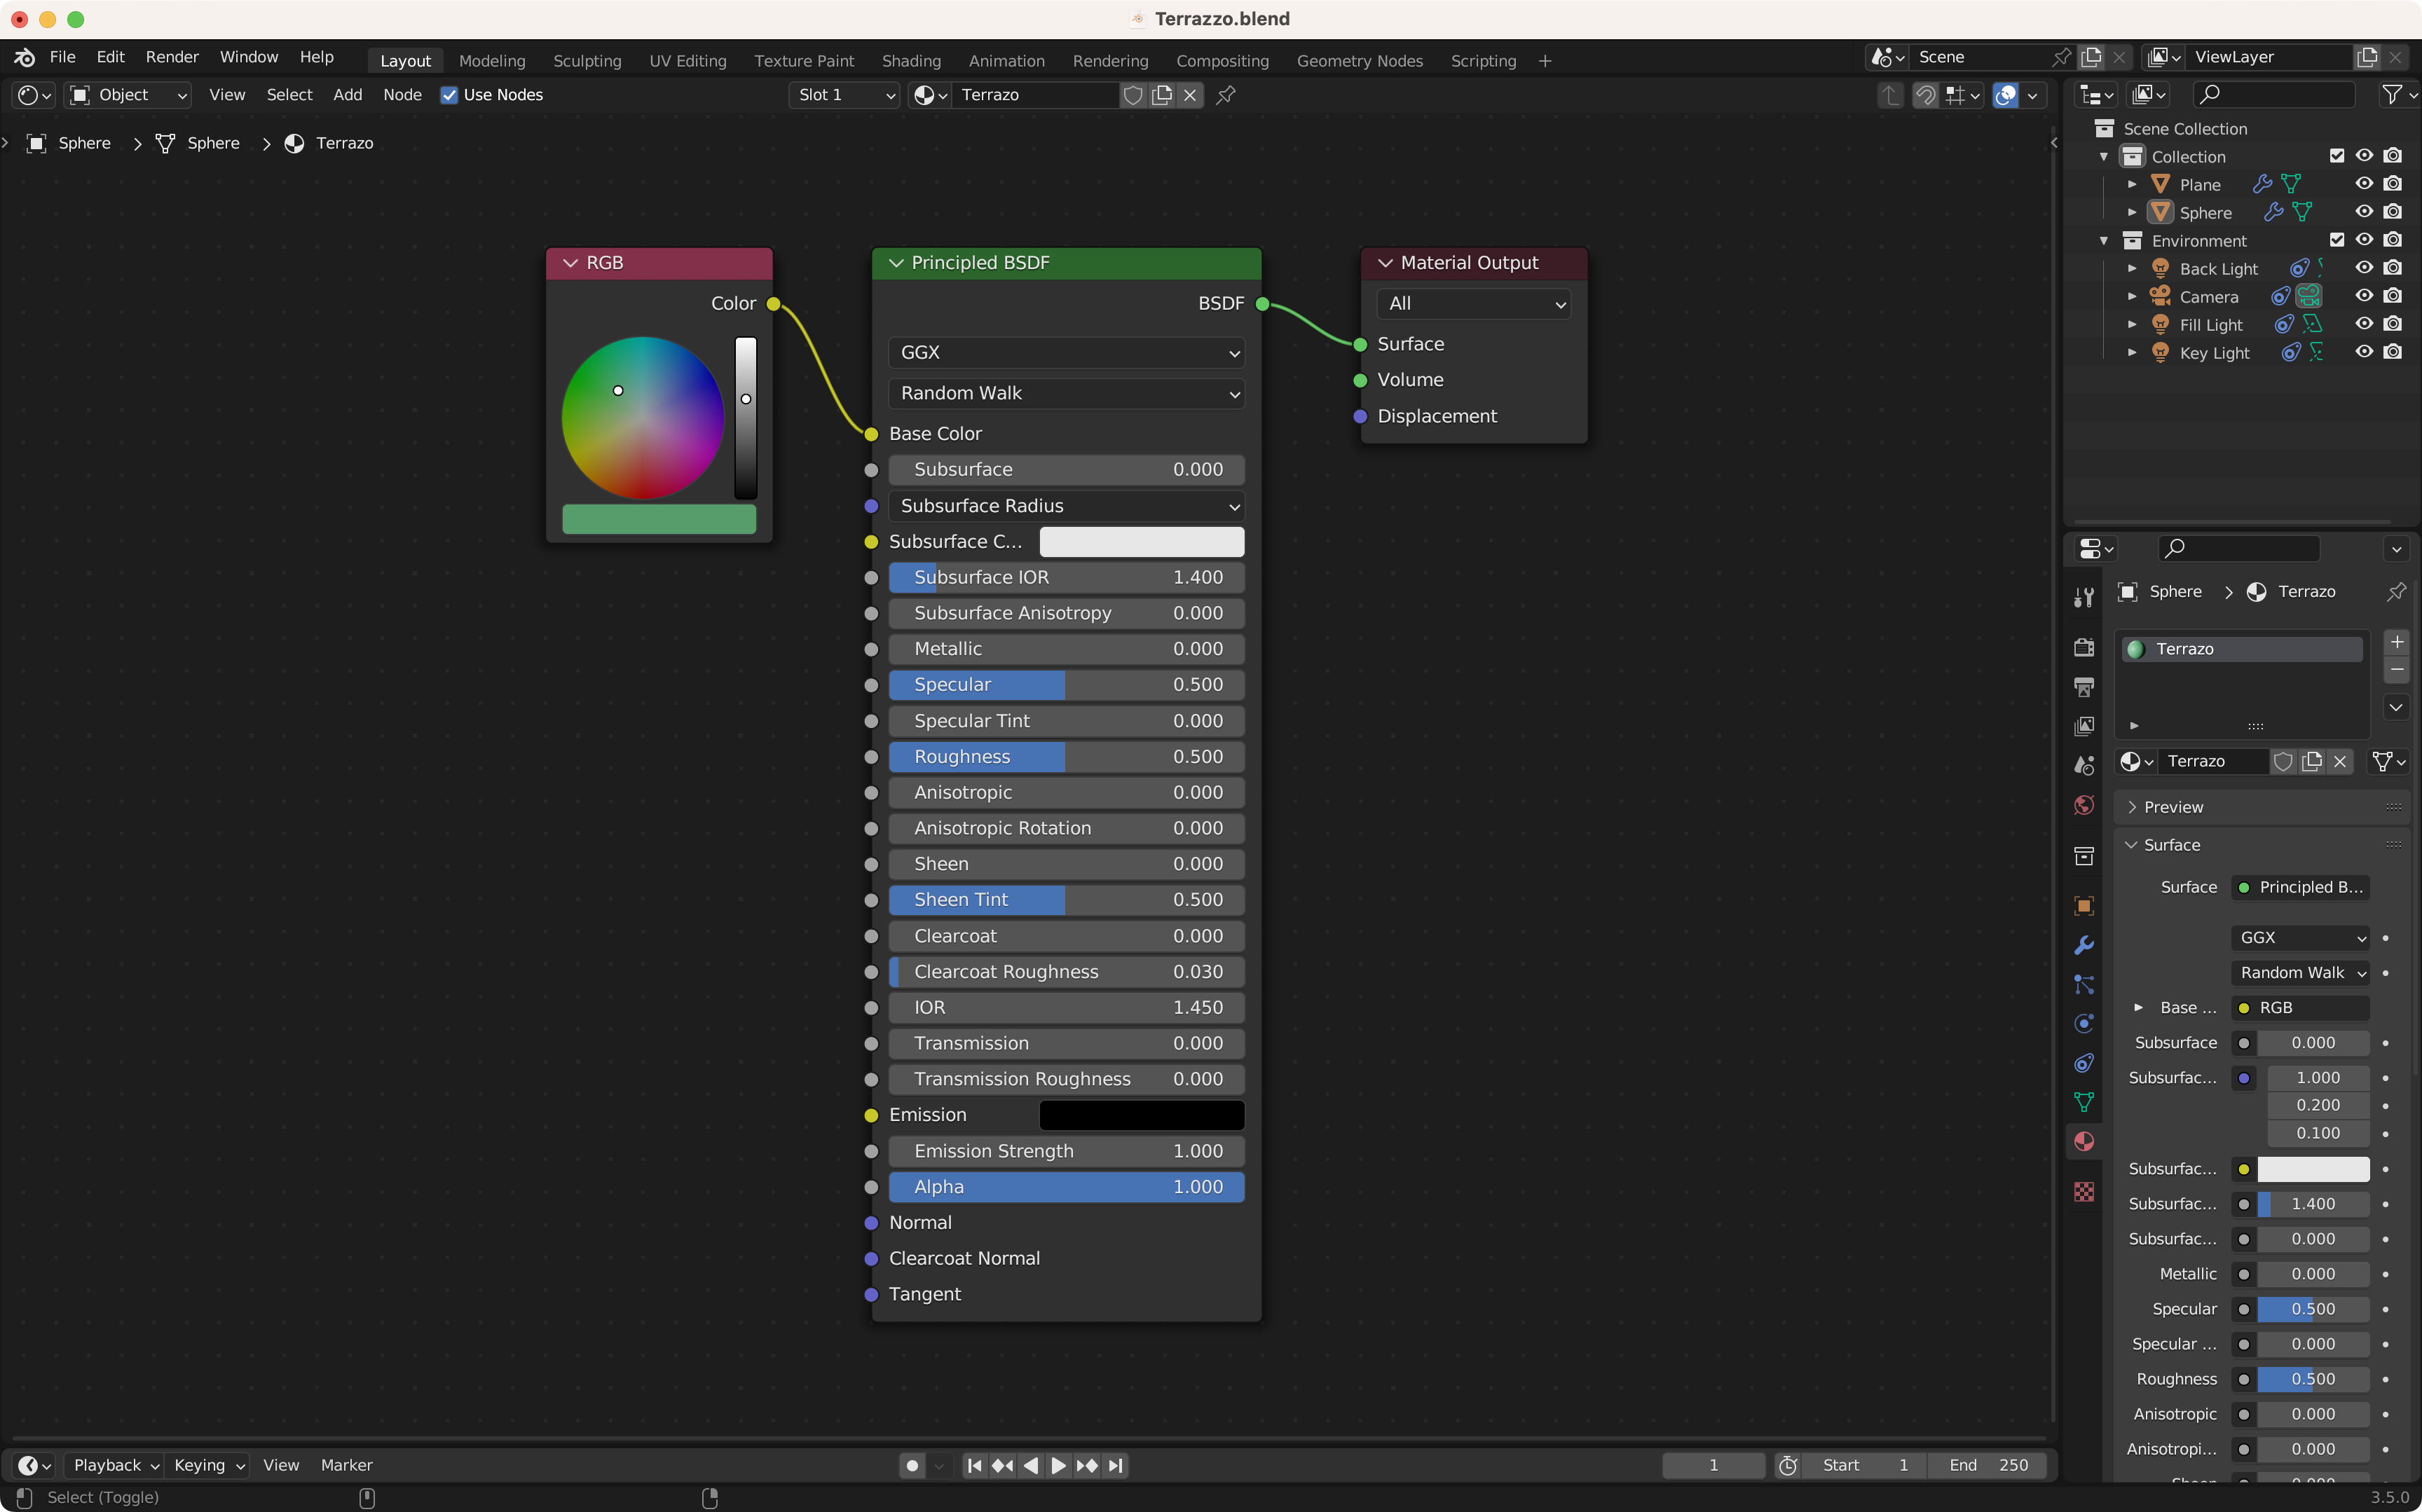The image size is (2422, 1512).
Task: Open the Material properties tab icon
Action: click(x=2084, y=1142)
